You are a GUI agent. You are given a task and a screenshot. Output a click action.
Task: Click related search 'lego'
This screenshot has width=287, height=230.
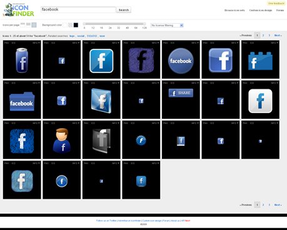click(72, 36)
